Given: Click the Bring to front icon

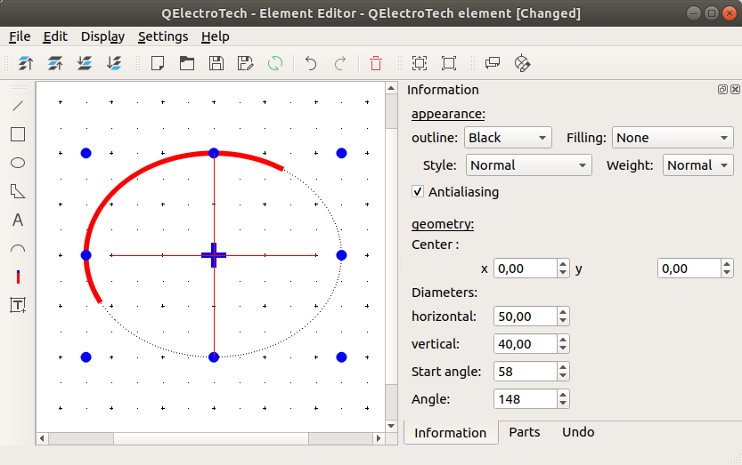Looking at the screenshot, I should [x=26, y=63].
